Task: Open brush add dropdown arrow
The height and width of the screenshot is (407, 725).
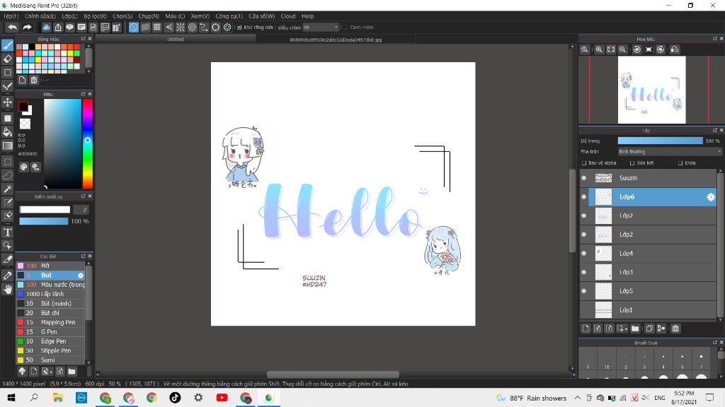Action: [x=51, y=372]
